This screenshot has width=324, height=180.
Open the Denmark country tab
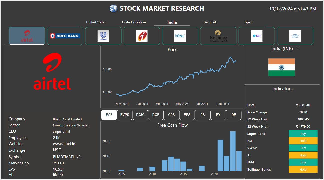[x=210, y=22]
